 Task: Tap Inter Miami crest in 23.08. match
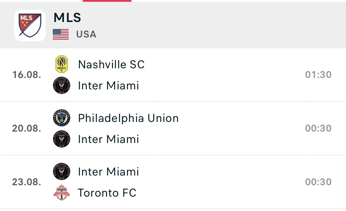click(62, 171)
